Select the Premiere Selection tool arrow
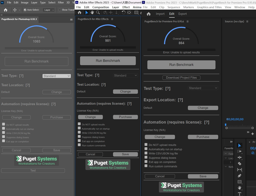Viewport: 256px width, 196px height. pos(240,146)
